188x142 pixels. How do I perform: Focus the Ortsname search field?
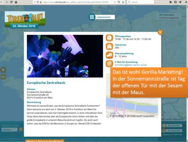click(x=10, y=130)
